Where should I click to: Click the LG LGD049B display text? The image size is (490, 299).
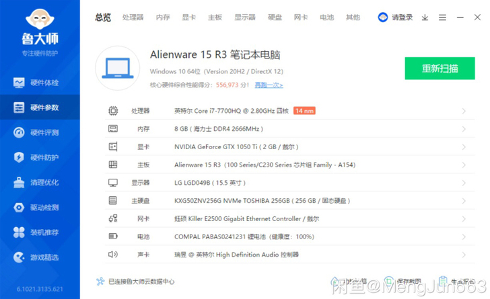click(210, 183)
